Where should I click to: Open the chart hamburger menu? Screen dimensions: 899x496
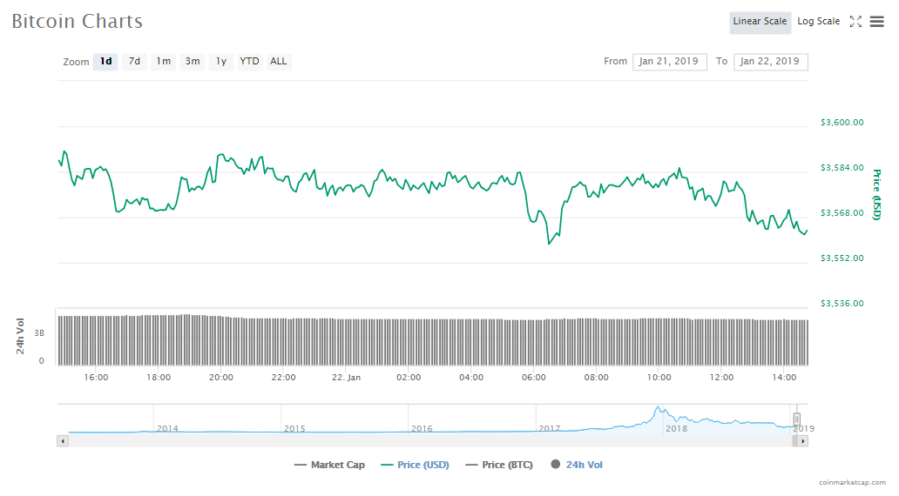[876, 22]
